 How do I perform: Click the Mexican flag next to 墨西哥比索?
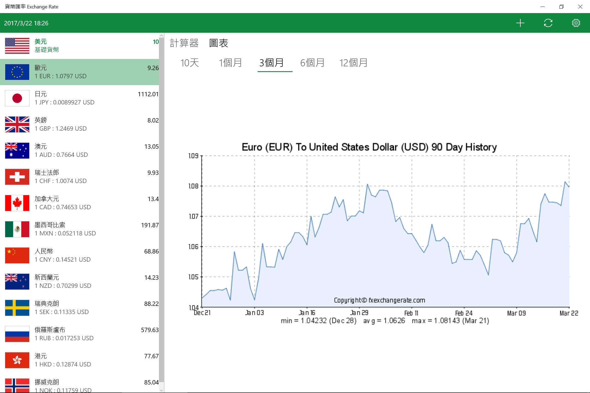tap(17, 229)
